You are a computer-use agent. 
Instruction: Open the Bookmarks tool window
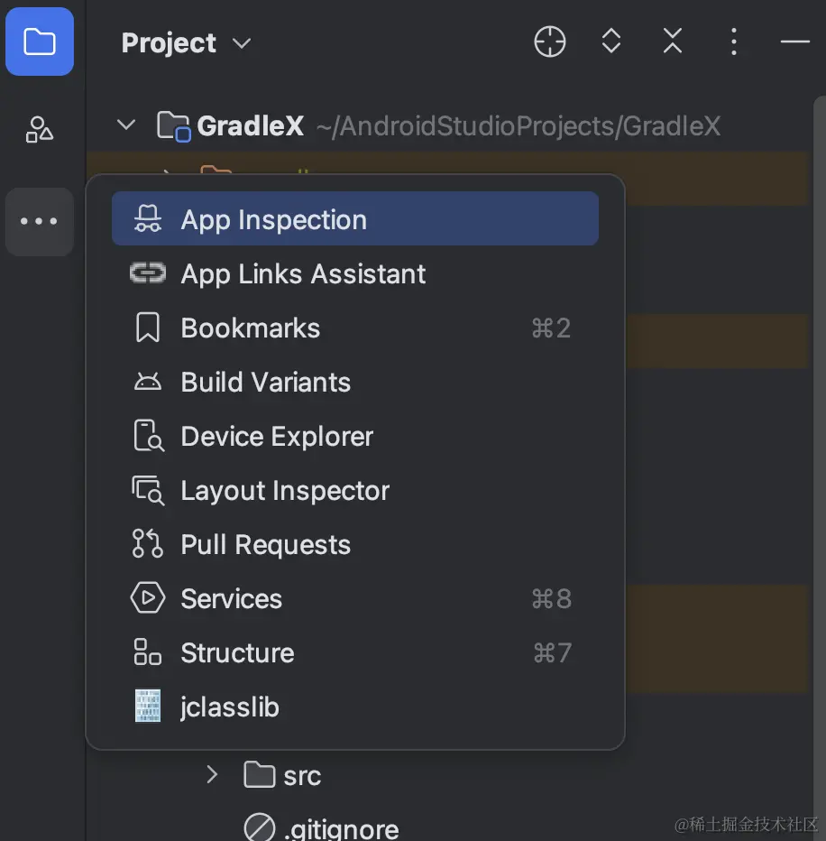[x=251, y=328]
